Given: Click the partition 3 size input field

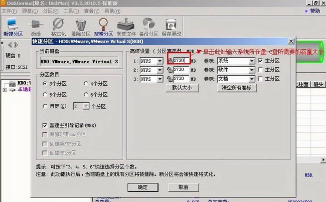Looking at the screenshot, I should point(181,79).
